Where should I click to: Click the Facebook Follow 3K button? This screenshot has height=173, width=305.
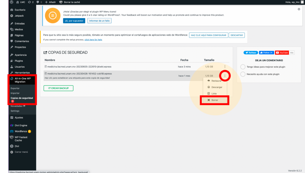coord(267,52)
